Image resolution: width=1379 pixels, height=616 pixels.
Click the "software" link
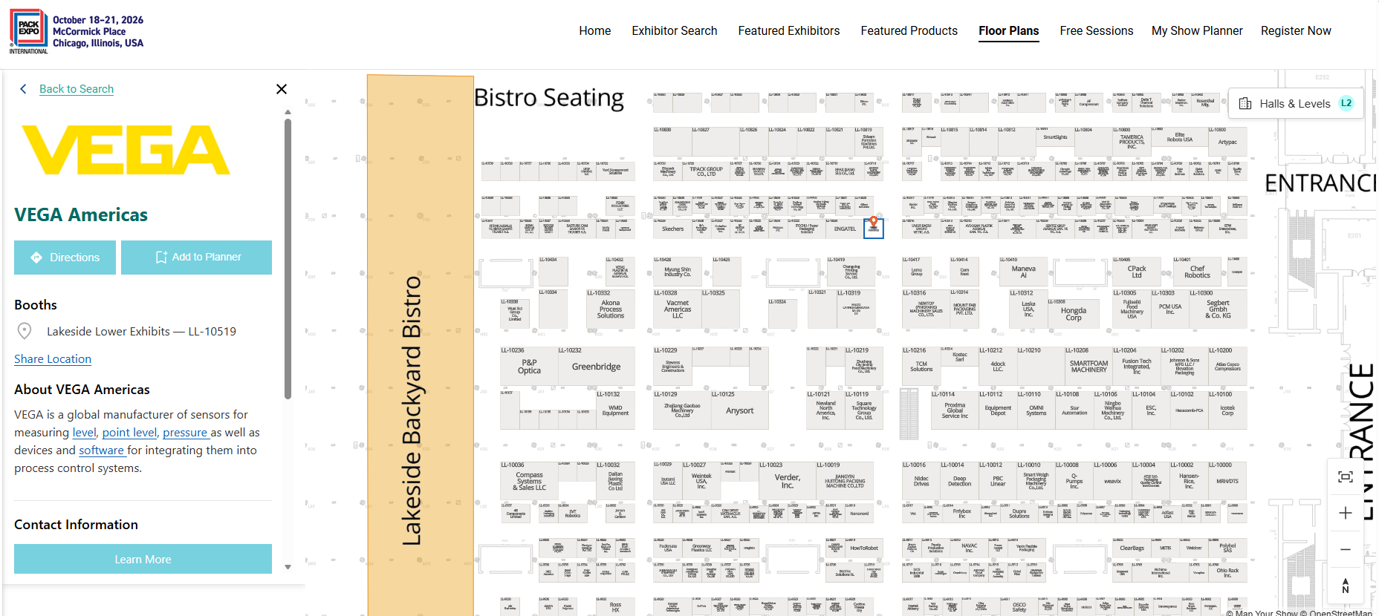click(x=101, y=450)
